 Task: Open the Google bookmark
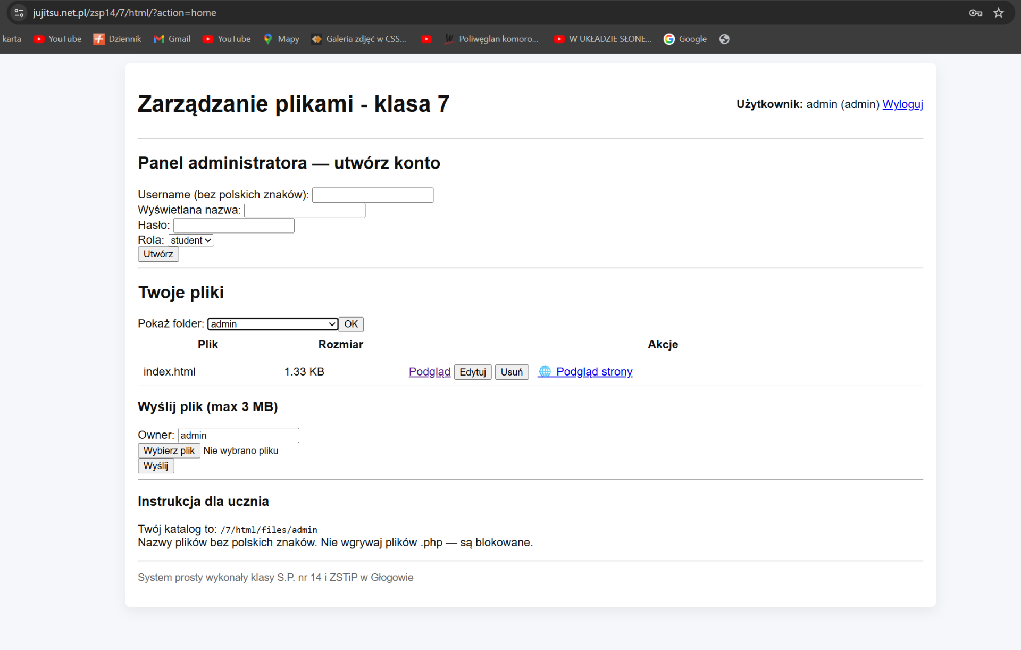[x=685, y=39]
